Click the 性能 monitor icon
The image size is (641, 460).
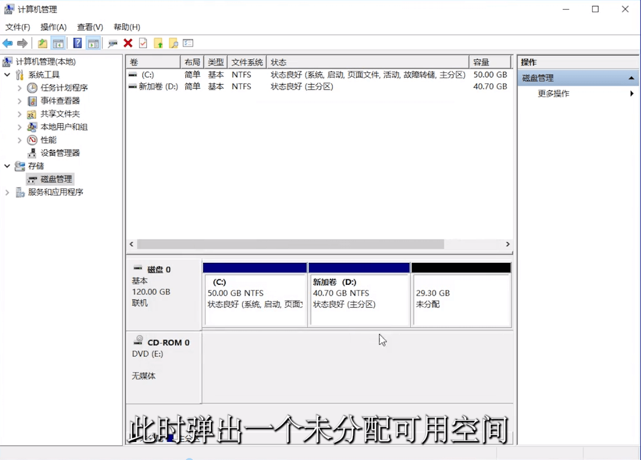coord(32,140)
